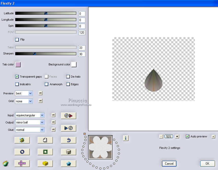Click the flaming pear logo icon

coord(6,163)
